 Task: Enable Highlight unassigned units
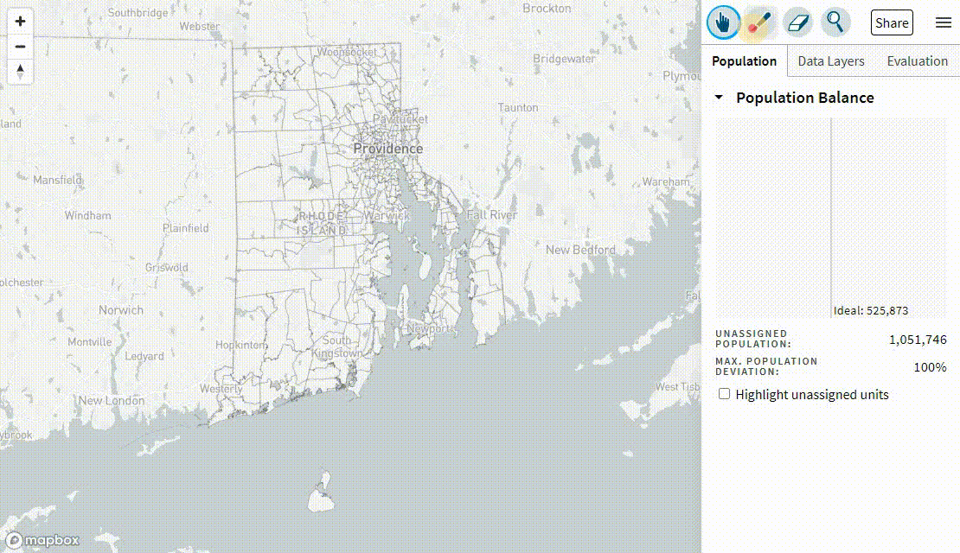[x=724, y=394]
